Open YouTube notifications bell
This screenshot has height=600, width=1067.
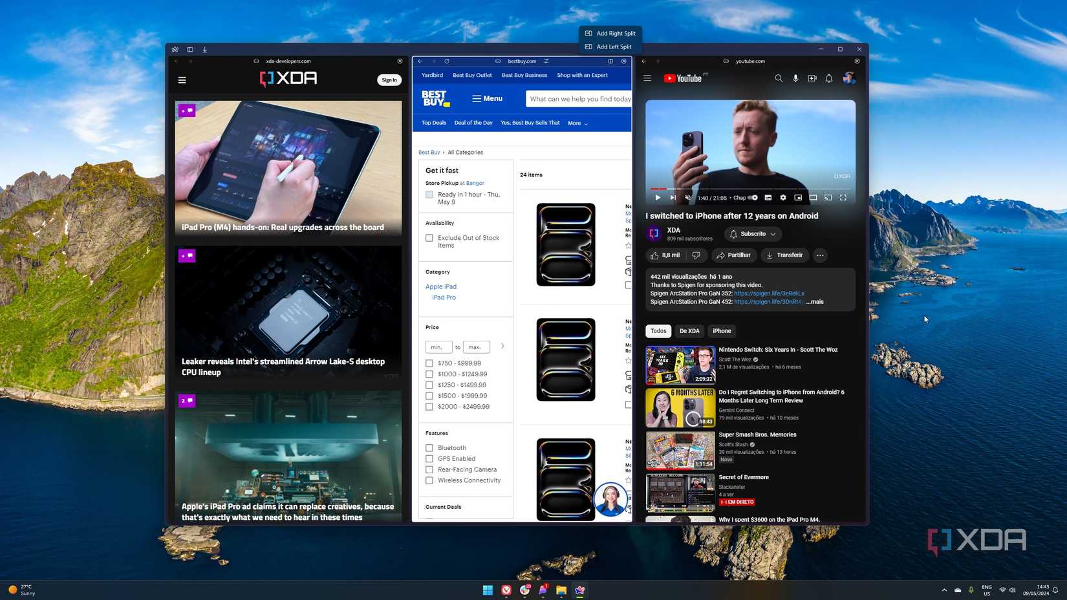(x=829, y=78)
